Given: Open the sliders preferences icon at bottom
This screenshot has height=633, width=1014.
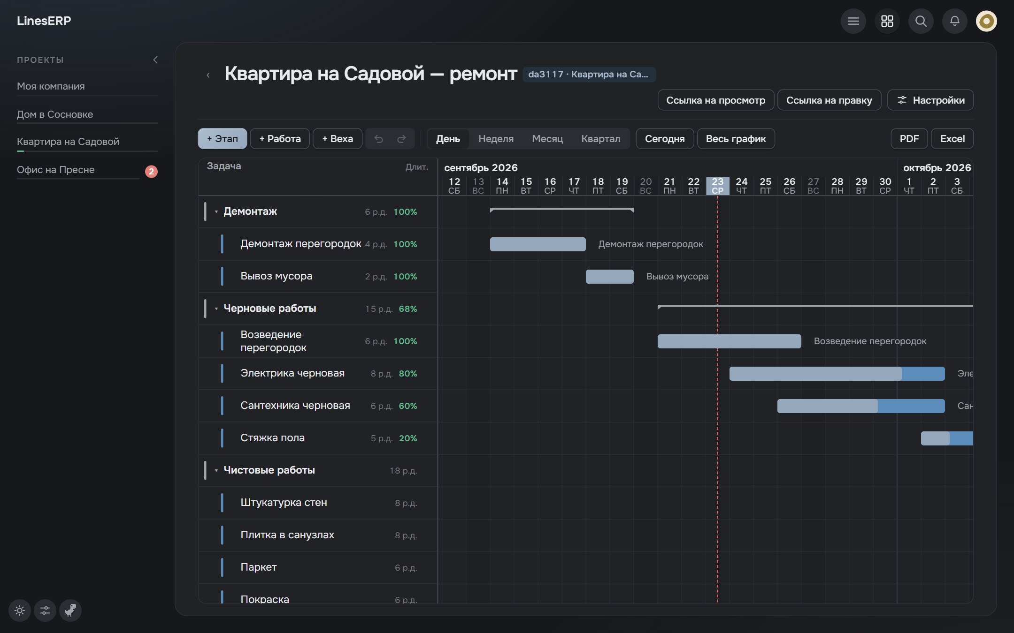Looking at the screenshot, I should (45, 610).
